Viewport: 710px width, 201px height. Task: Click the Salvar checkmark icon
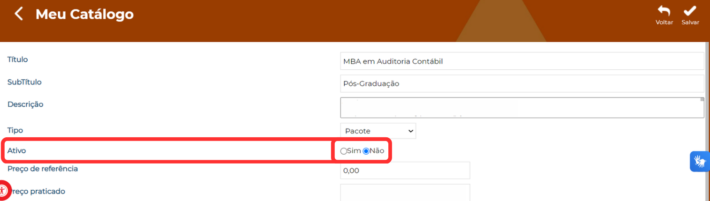tap(690, 11)
